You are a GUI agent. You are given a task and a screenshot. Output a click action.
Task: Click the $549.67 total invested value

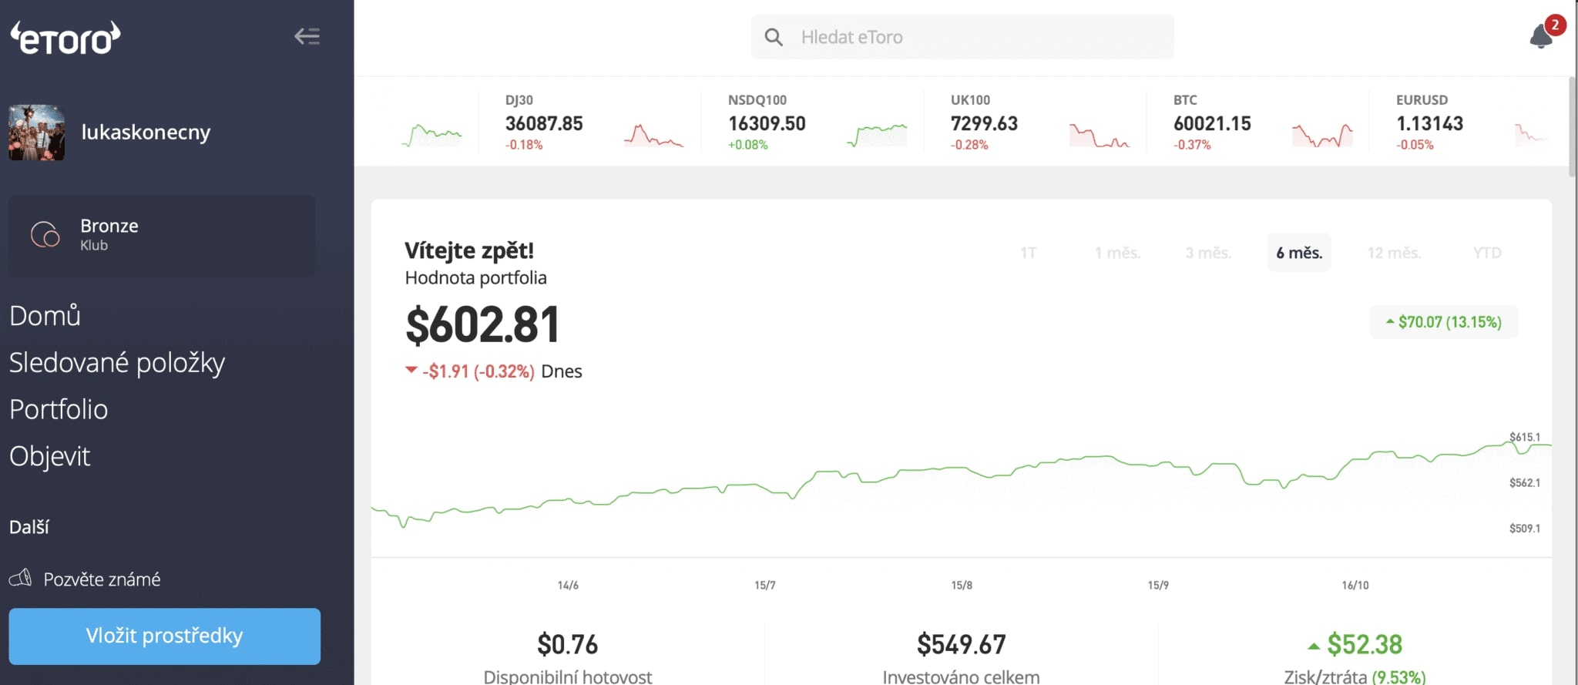coord(961,644)
